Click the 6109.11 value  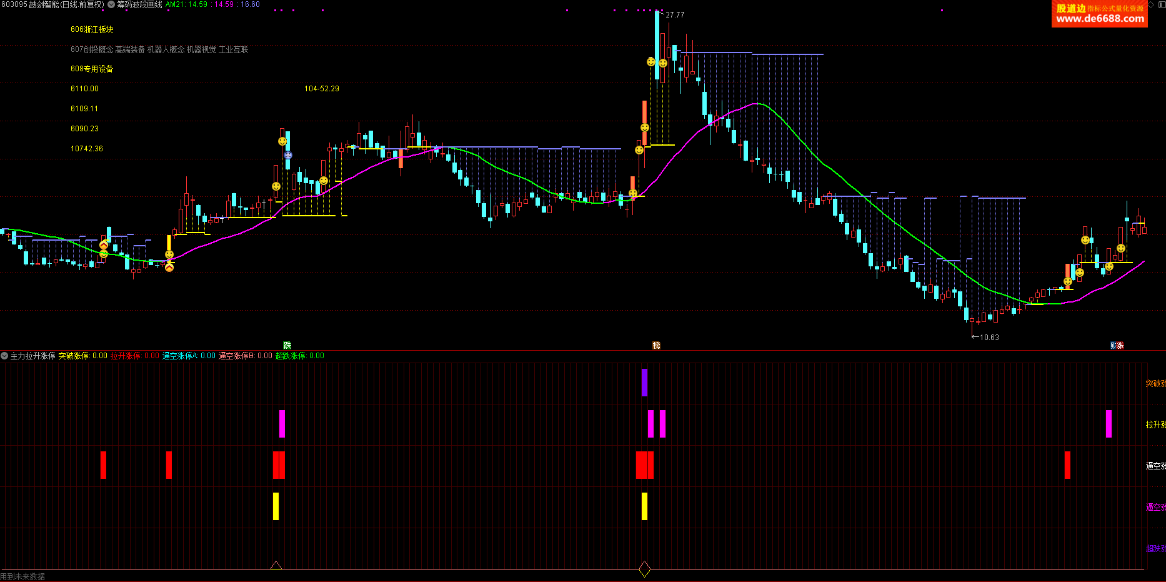click(84, 109)
